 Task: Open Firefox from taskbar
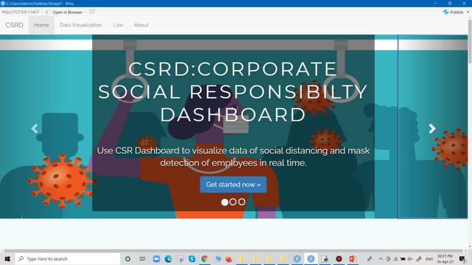pos(229,259)
